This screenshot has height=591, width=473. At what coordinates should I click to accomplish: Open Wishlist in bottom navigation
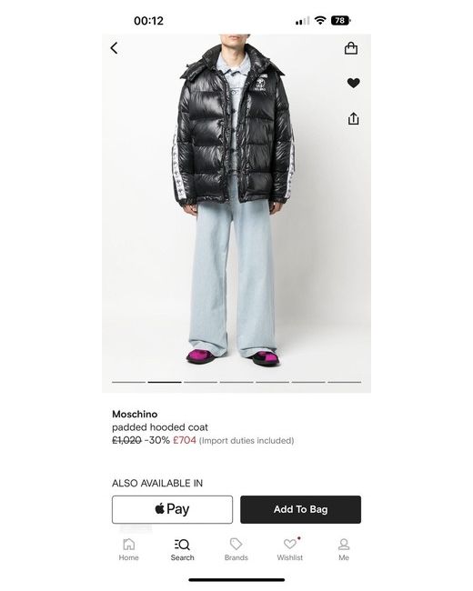pos(289,549)
